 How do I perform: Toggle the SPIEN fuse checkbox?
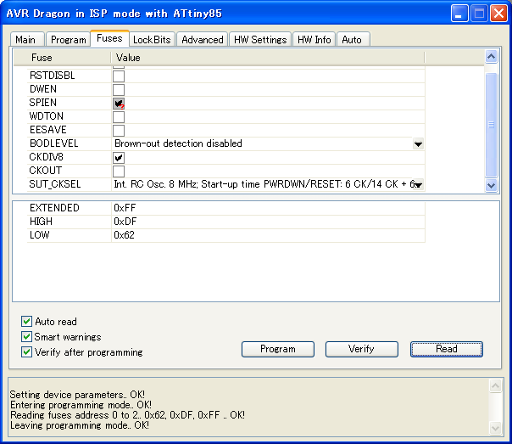coord(119,104)
